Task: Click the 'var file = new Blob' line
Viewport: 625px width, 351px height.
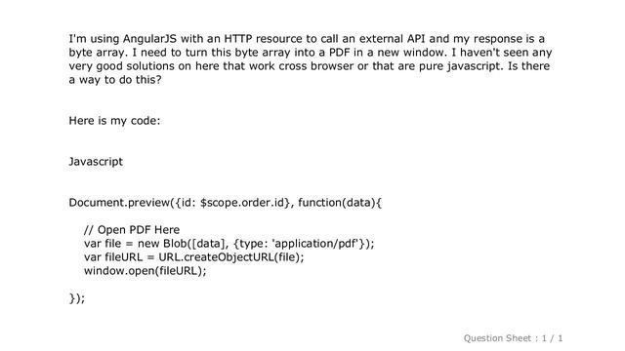Action: [x=229, y=244]
